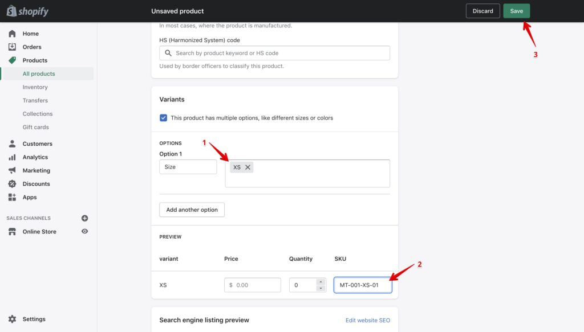Screen dimensions: 584x332
Task: Add a sales channel with the plus icon
Action: tap(84, 218)
